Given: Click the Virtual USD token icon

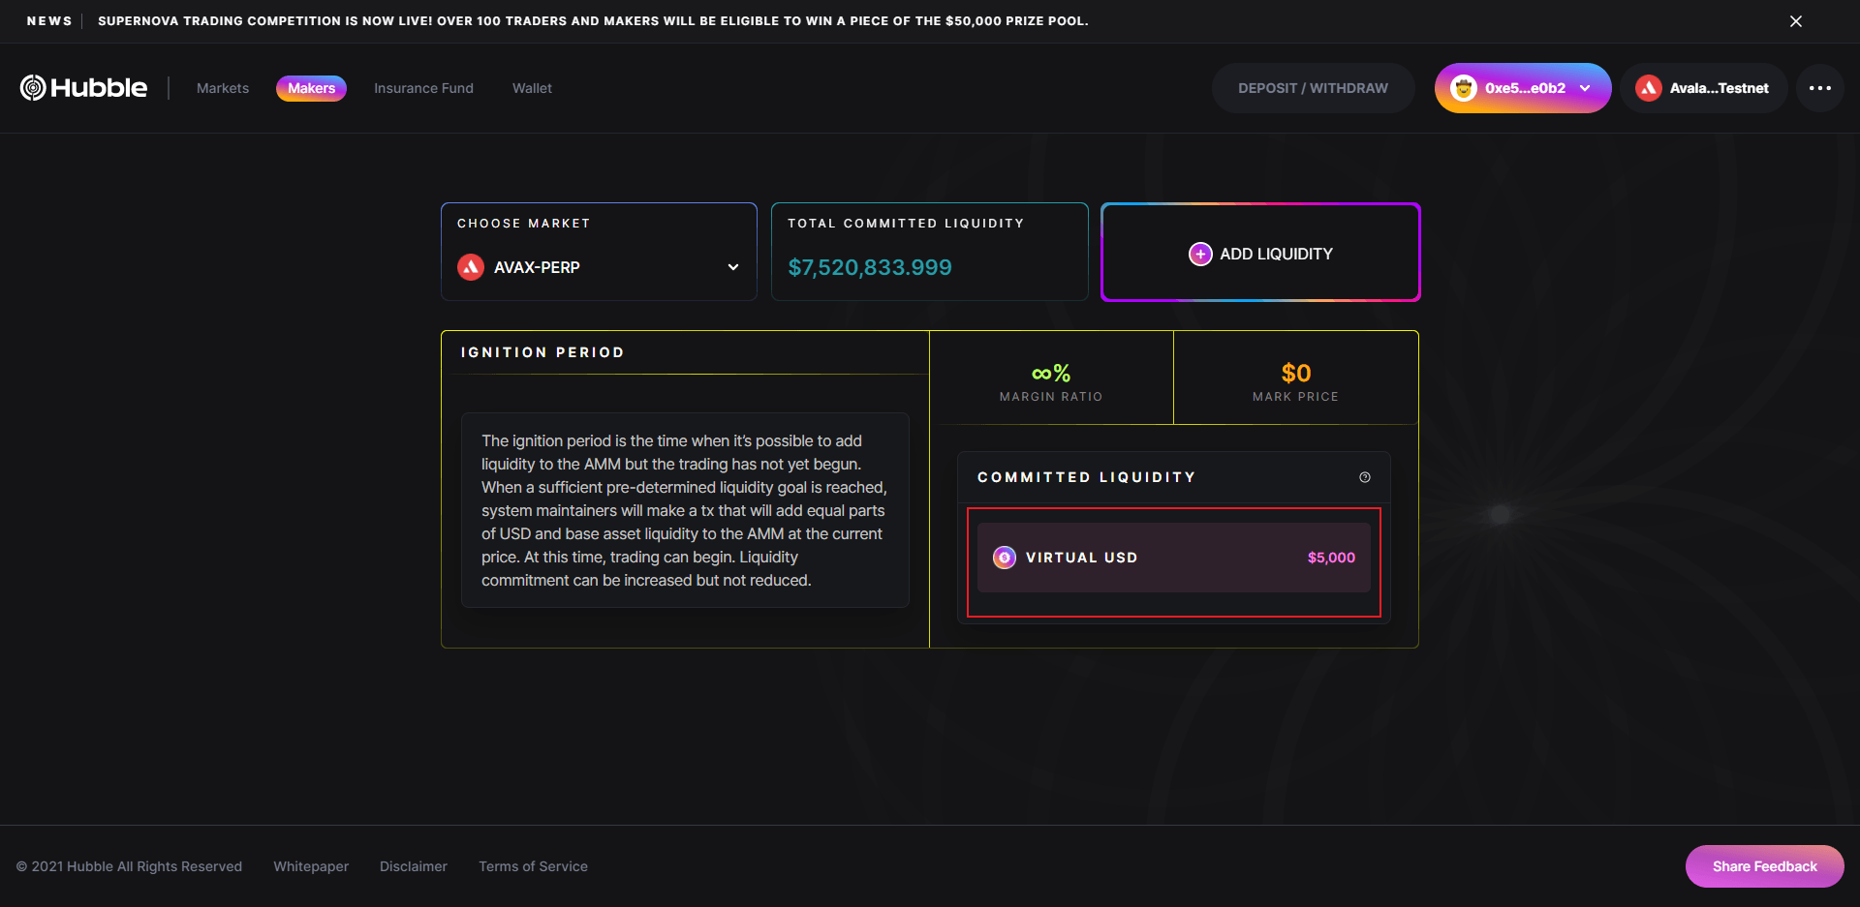Looking at the screenshot, I should (x=1005, y=558).
